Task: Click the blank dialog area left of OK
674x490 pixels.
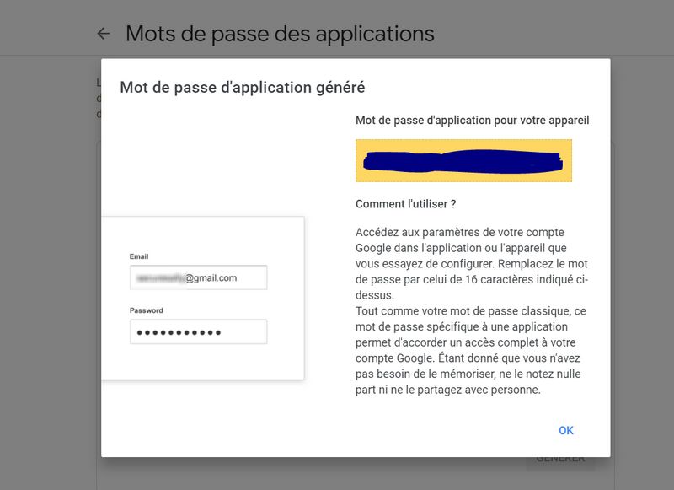Action: point(379,430)
